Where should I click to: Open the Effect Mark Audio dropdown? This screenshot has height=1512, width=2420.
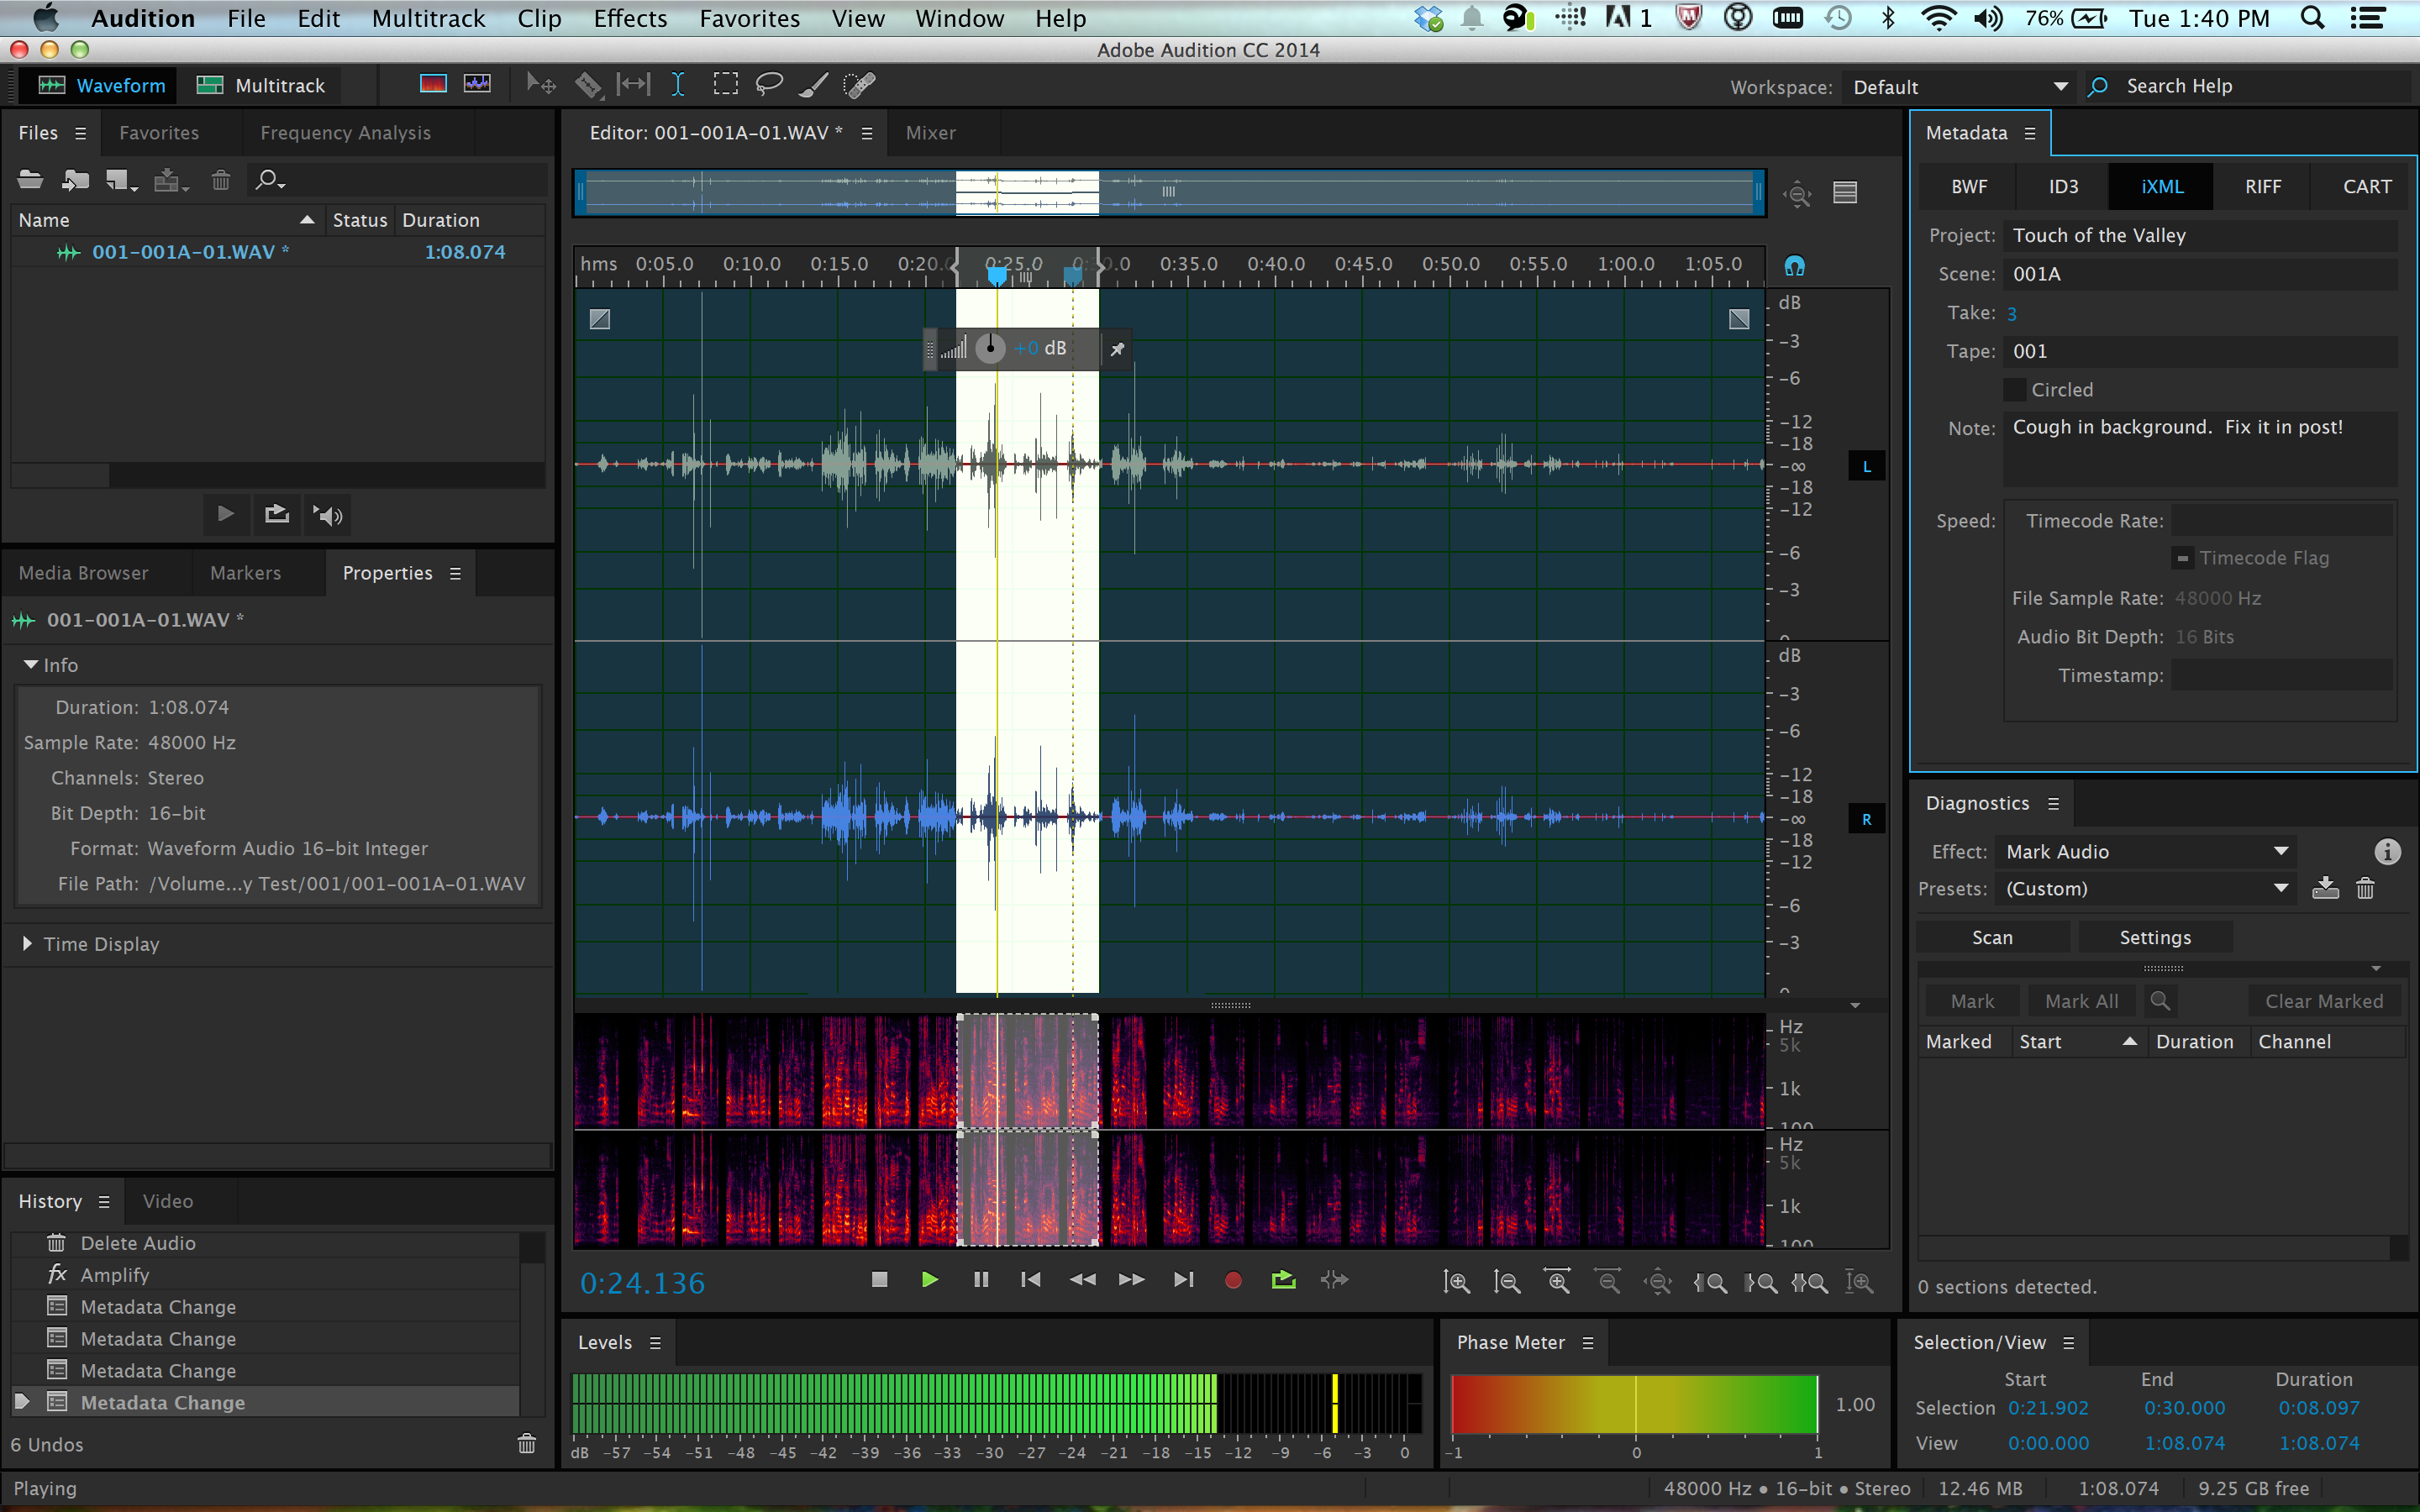point(2146,852)
